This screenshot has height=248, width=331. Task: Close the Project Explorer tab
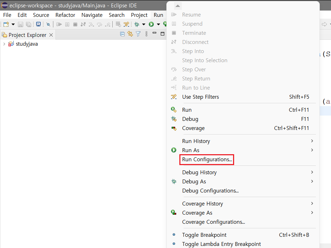51,35
